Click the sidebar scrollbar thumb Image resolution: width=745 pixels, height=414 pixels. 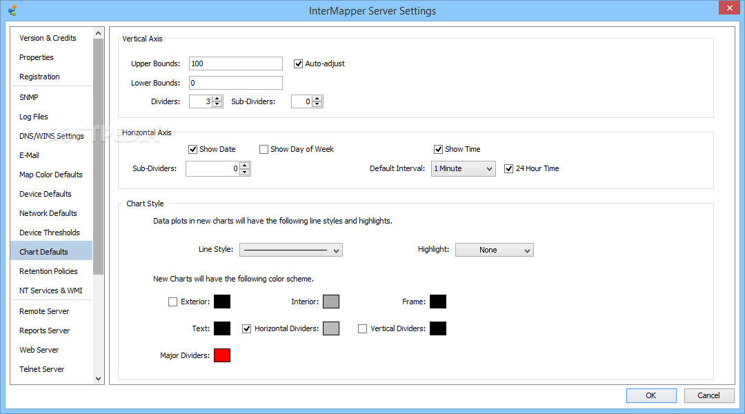(99, 157)
